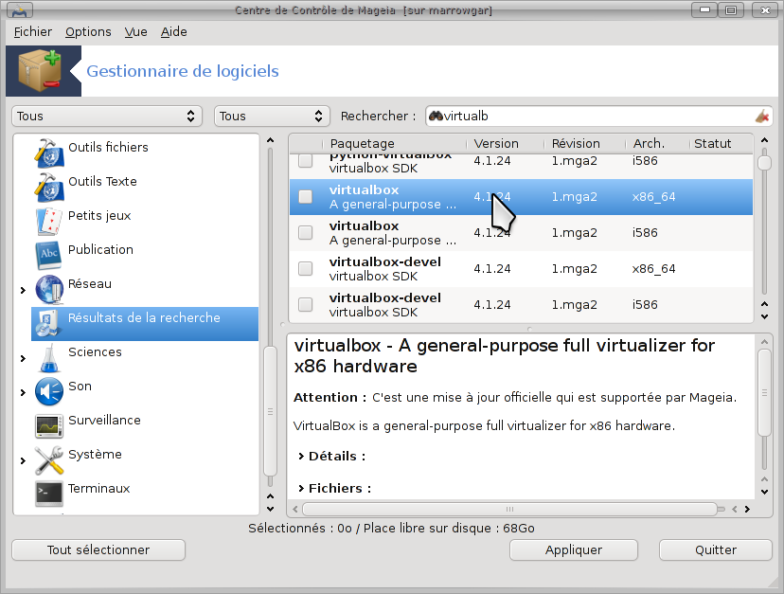Click the Terminaux terminal icon
Screen dimensions: 784x594
click(49, 494)
